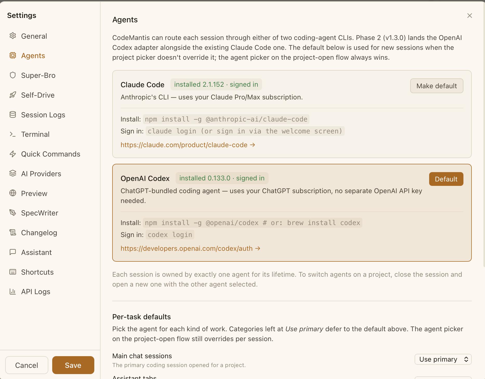This screenshot has width=485, height=379.
Task: Open API Logs settings label
Action: [x=36, y=292]
